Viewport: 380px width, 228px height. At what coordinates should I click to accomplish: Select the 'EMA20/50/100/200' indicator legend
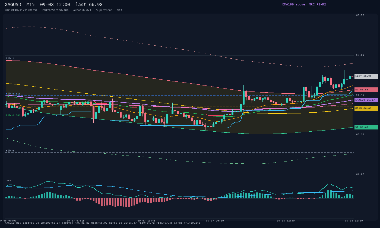[x=55, y=10]
